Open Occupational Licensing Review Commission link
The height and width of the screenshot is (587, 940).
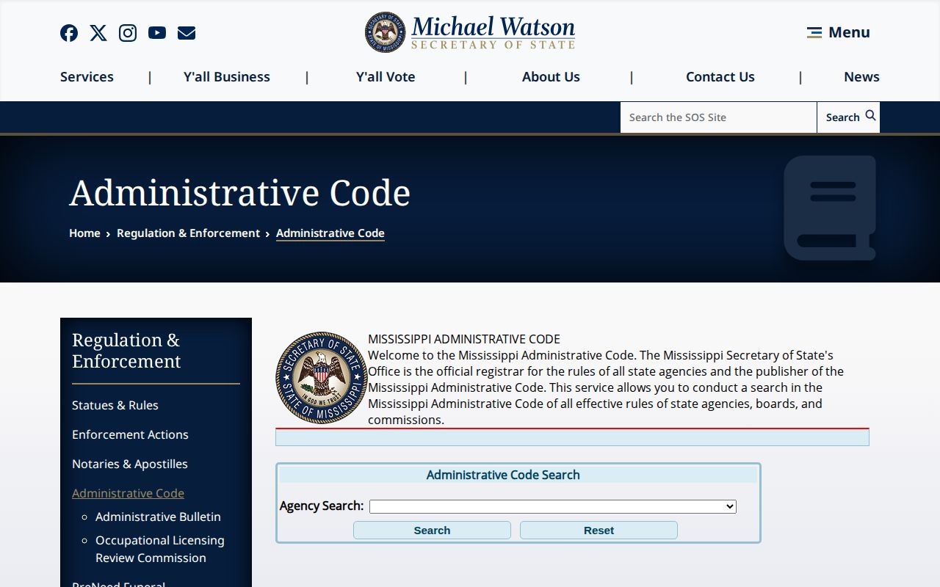(x=160, y=549)
